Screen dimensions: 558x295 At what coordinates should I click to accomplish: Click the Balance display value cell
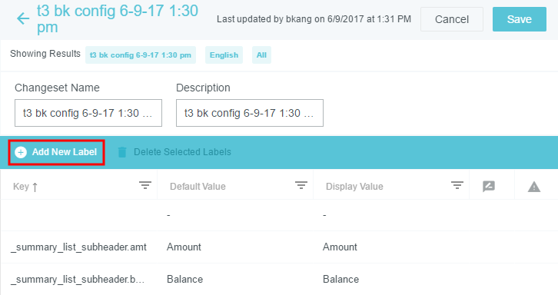(x=340, y=280)
